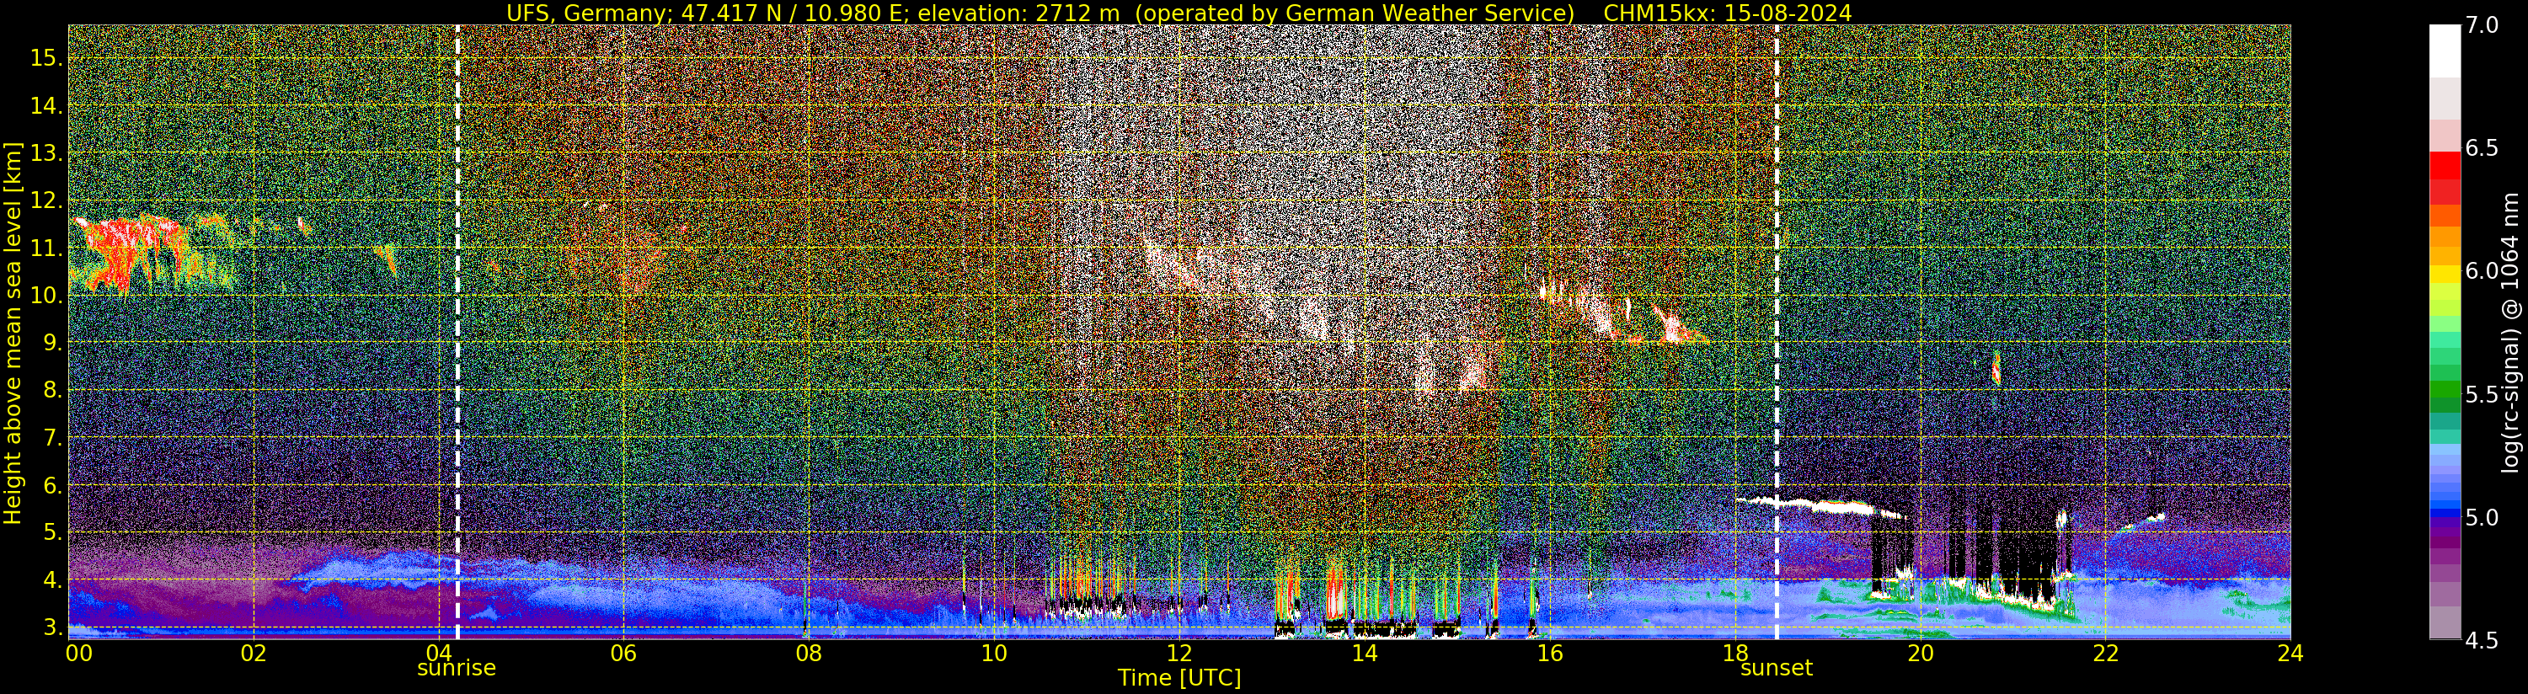Screen dimensions: 2528x694
Task: Click the time axis tick '02'
Action: pyautogui.click(x=254, y=654)
